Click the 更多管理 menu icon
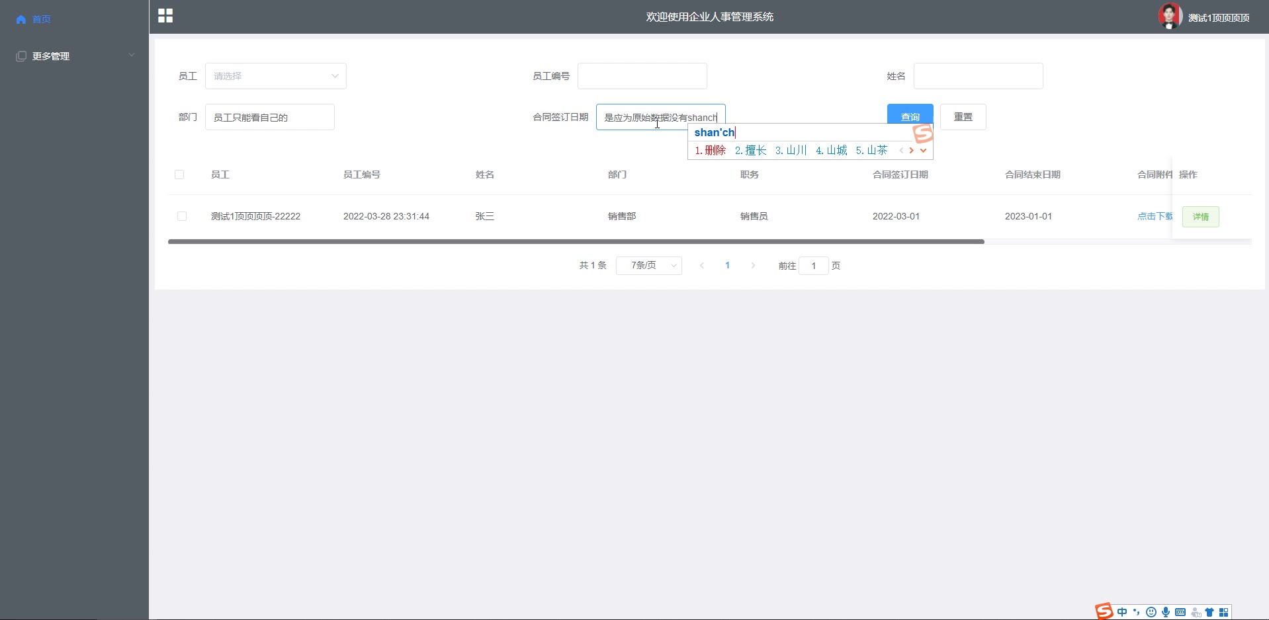 pos(21,56)
